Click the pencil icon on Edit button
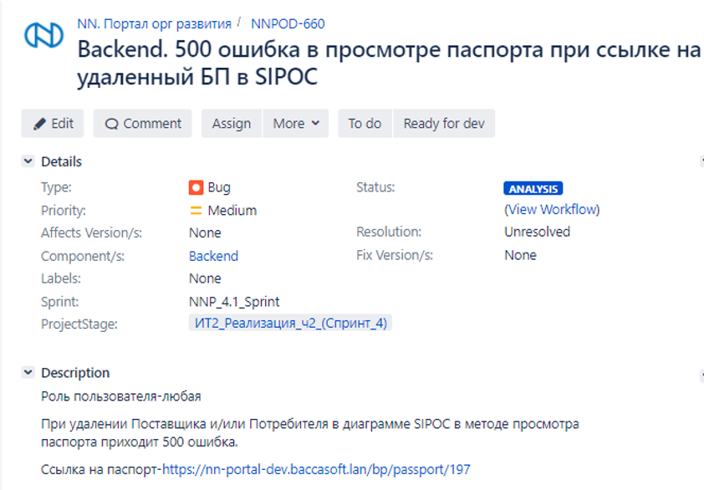This screenshot has width=704, height=490. (x=39, y=124)
